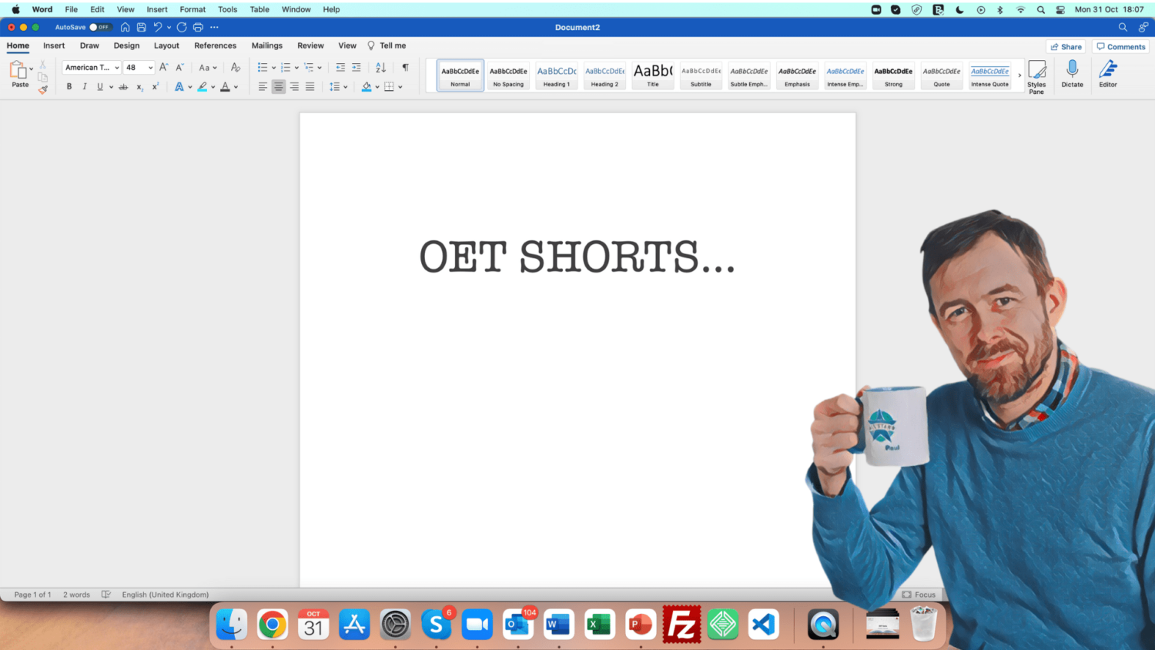Apply the Title style
Image resolution: width=1155 pixels, height=650 pixels.
(x=653, y=75)
